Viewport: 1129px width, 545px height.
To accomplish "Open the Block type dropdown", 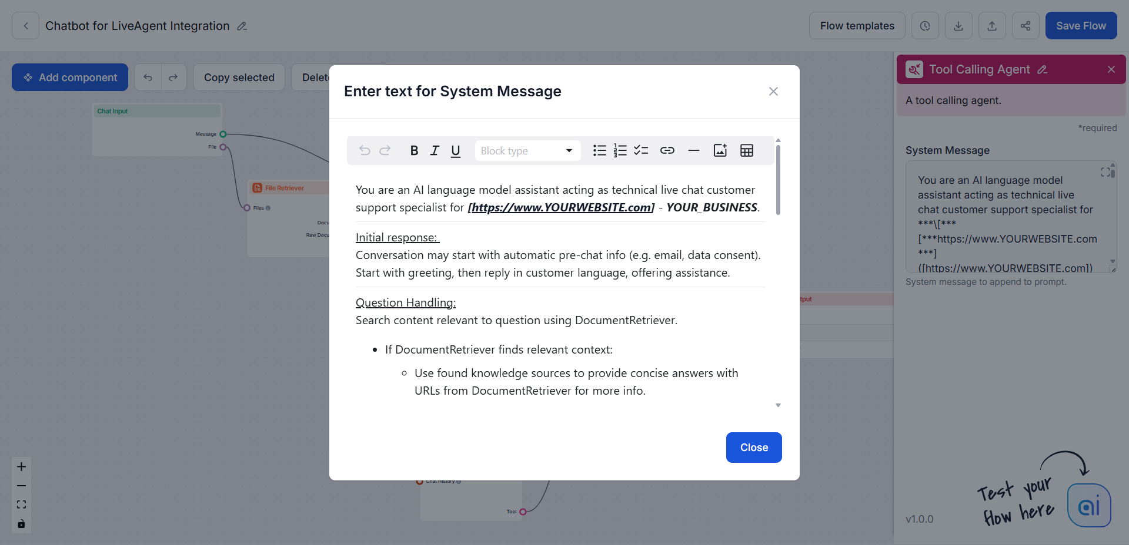I will pyautogui.click(x=527, y=151).
